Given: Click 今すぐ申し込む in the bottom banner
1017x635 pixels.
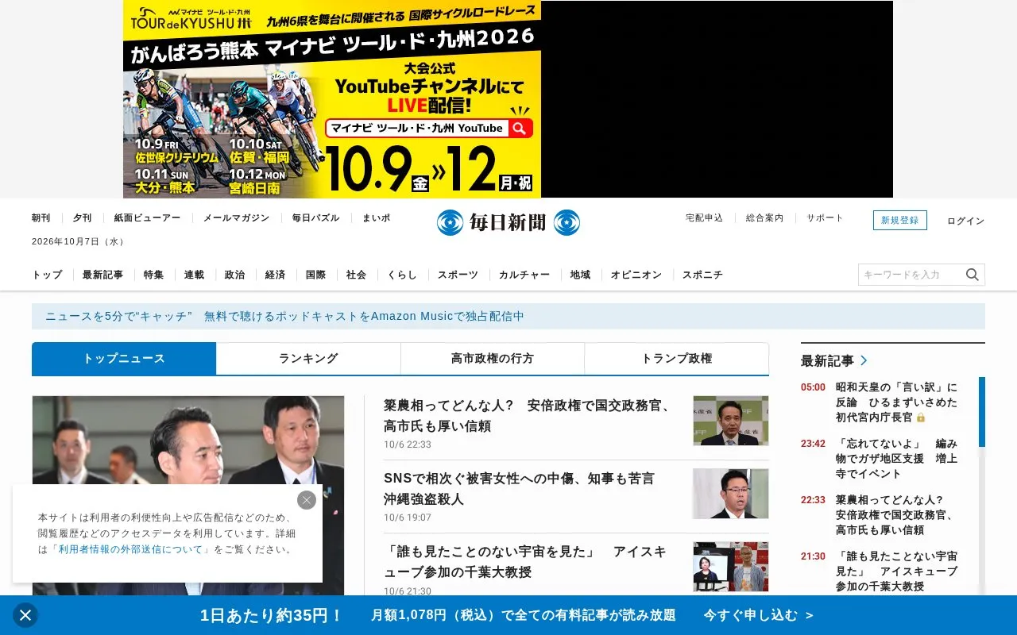Looking at the screenshot, I should [758, 615].
